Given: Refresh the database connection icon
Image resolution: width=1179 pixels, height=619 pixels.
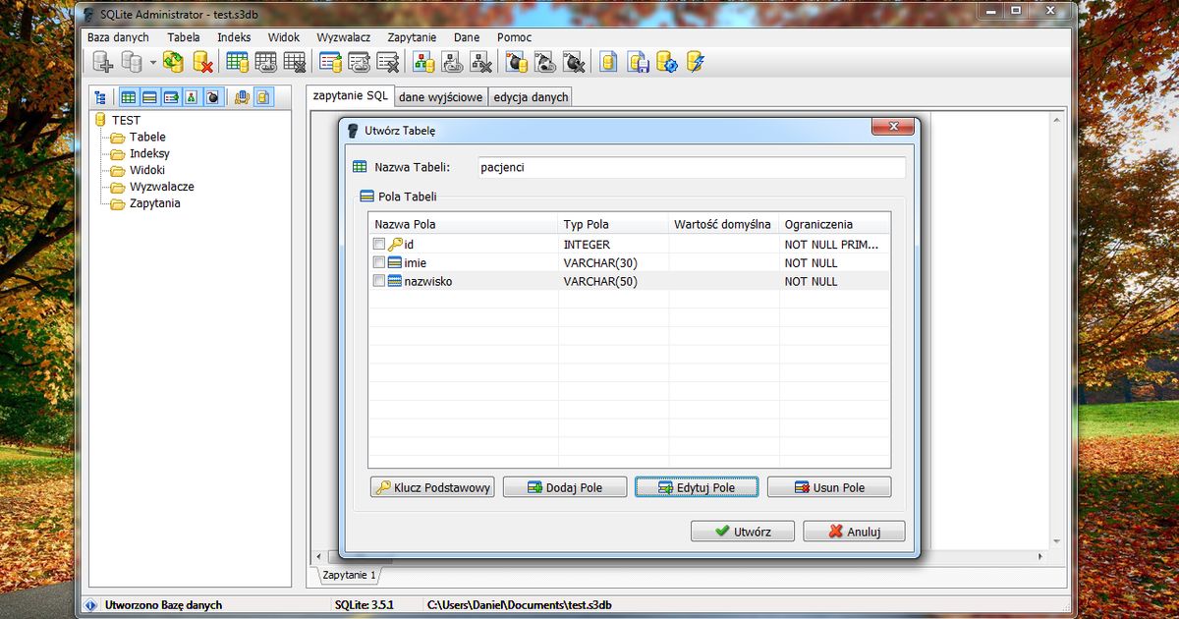Looking at the screenshot, I should [x=172, y=61].
